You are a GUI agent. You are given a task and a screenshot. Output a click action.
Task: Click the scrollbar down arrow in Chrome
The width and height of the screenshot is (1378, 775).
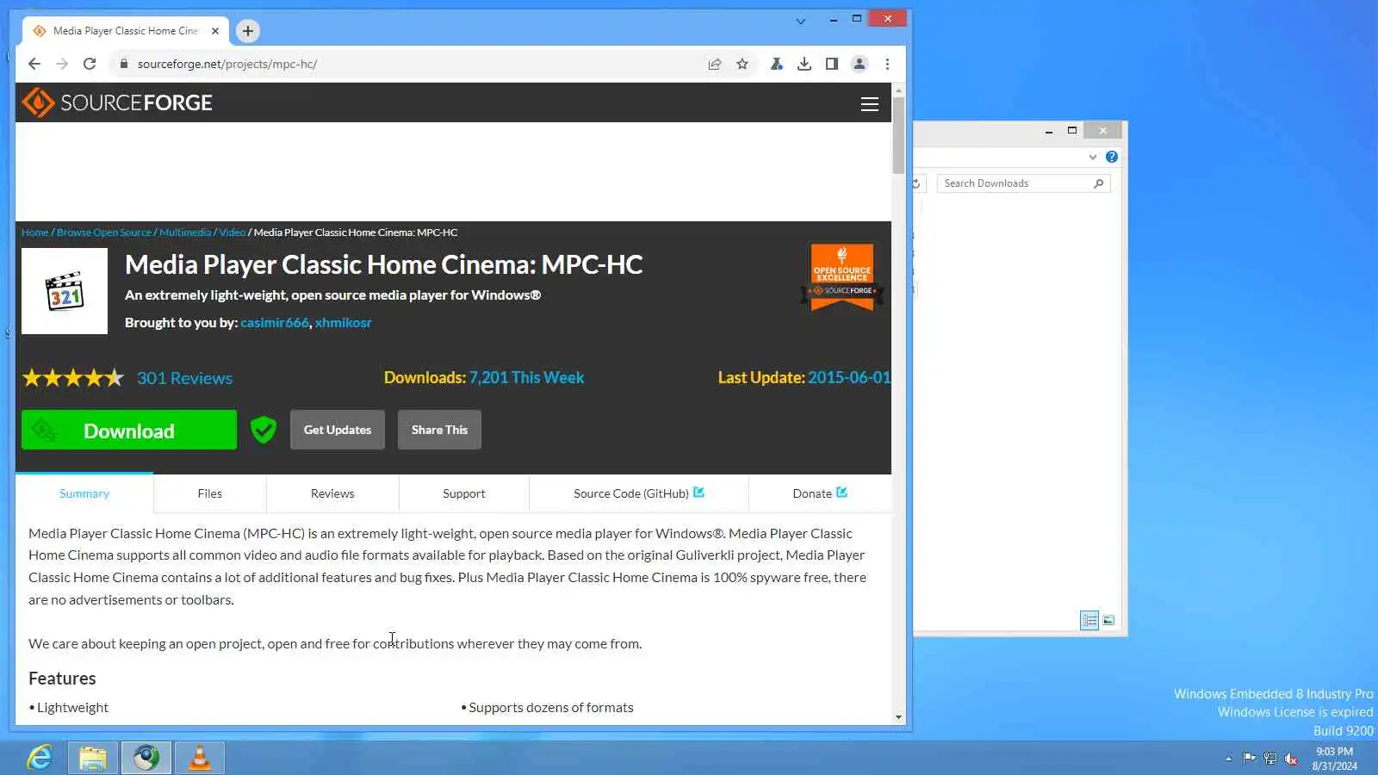[x=898, y=717]
